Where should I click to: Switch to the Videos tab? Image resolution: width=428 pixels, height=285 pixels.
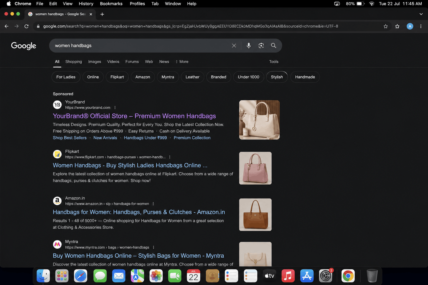point(113,62)
